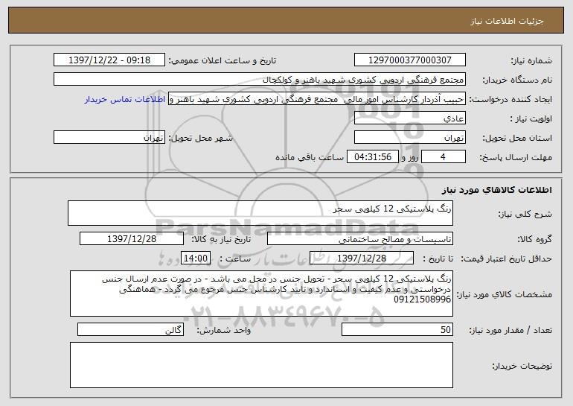The height and width of the screenshot is (406, 573).
Task: Click the label شماره نیاز
Action: 531,61
